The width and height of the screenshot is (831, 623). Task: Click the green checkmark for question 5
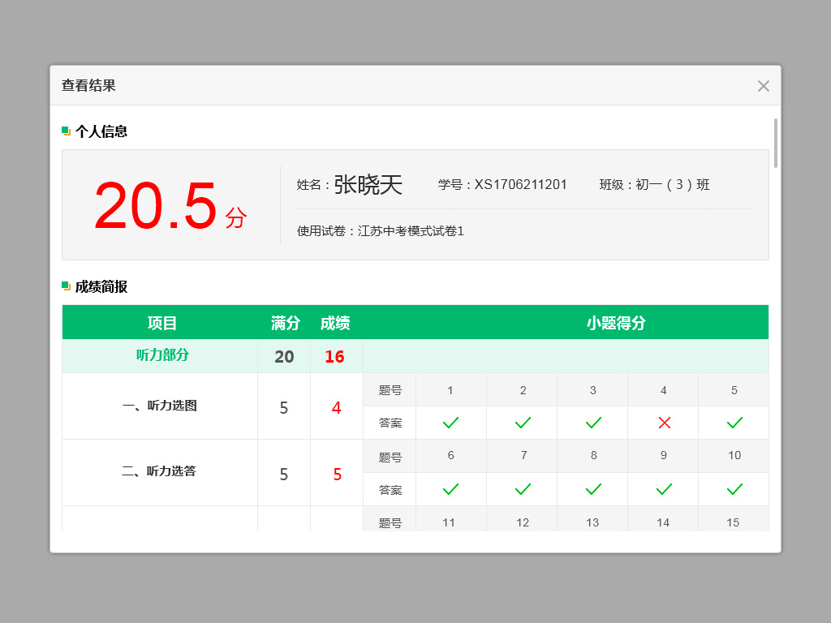[734, 423]
